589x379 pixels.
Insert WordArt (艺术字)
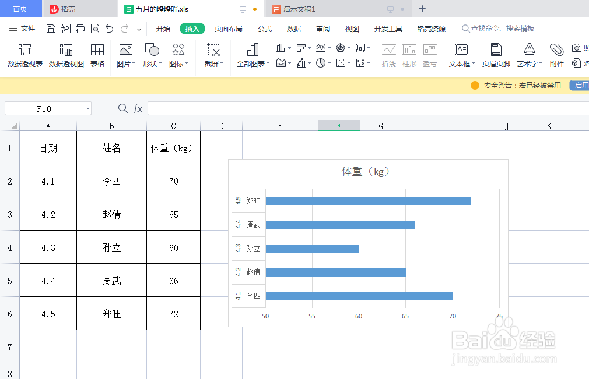[x=530, y=55]
